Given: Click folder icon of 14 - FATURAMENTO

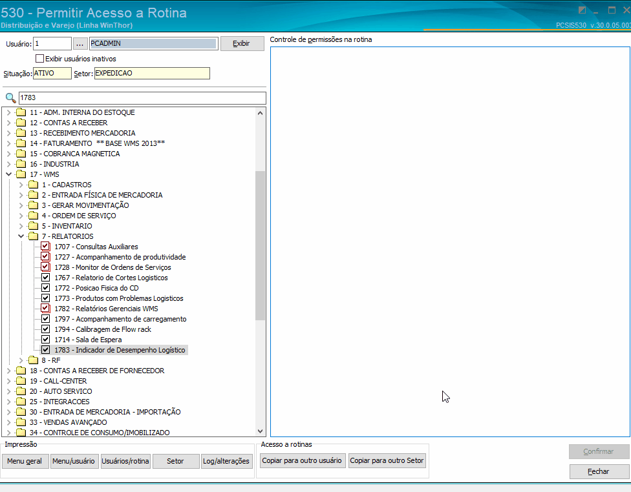Looking at the screenshot, I should [x=21, y=143].
